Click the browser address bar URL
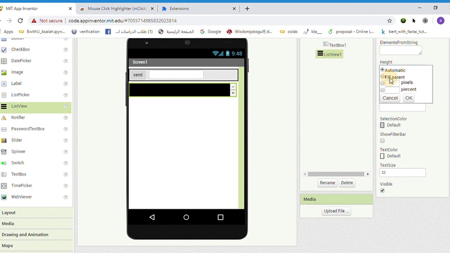Screen dimensions: 450x253 [x=122, y=21]
